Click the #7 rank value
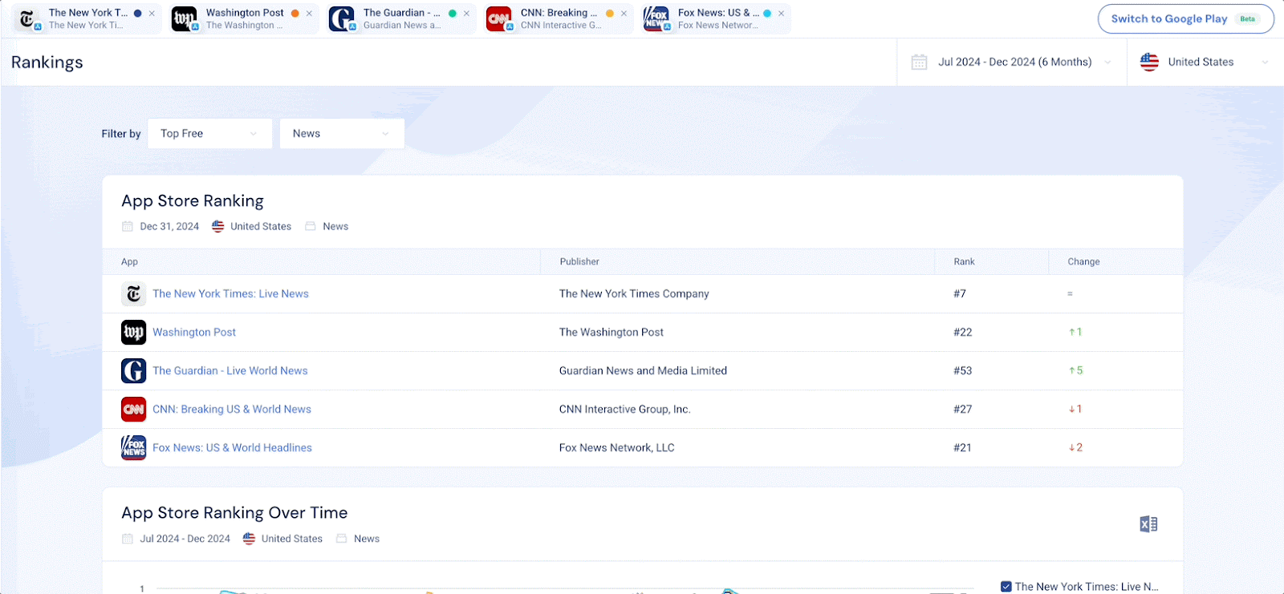 [960, 294]
